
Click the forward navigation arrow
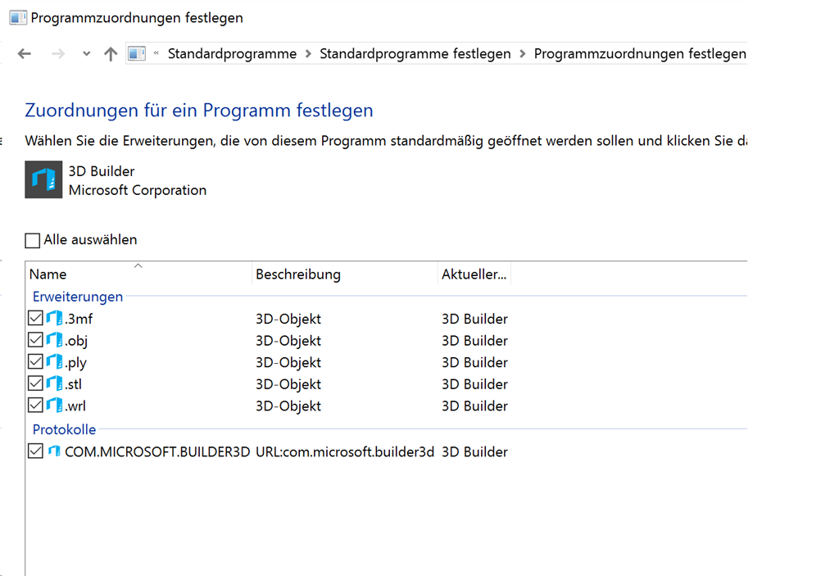pyautogui.click(x=58, y=53)
